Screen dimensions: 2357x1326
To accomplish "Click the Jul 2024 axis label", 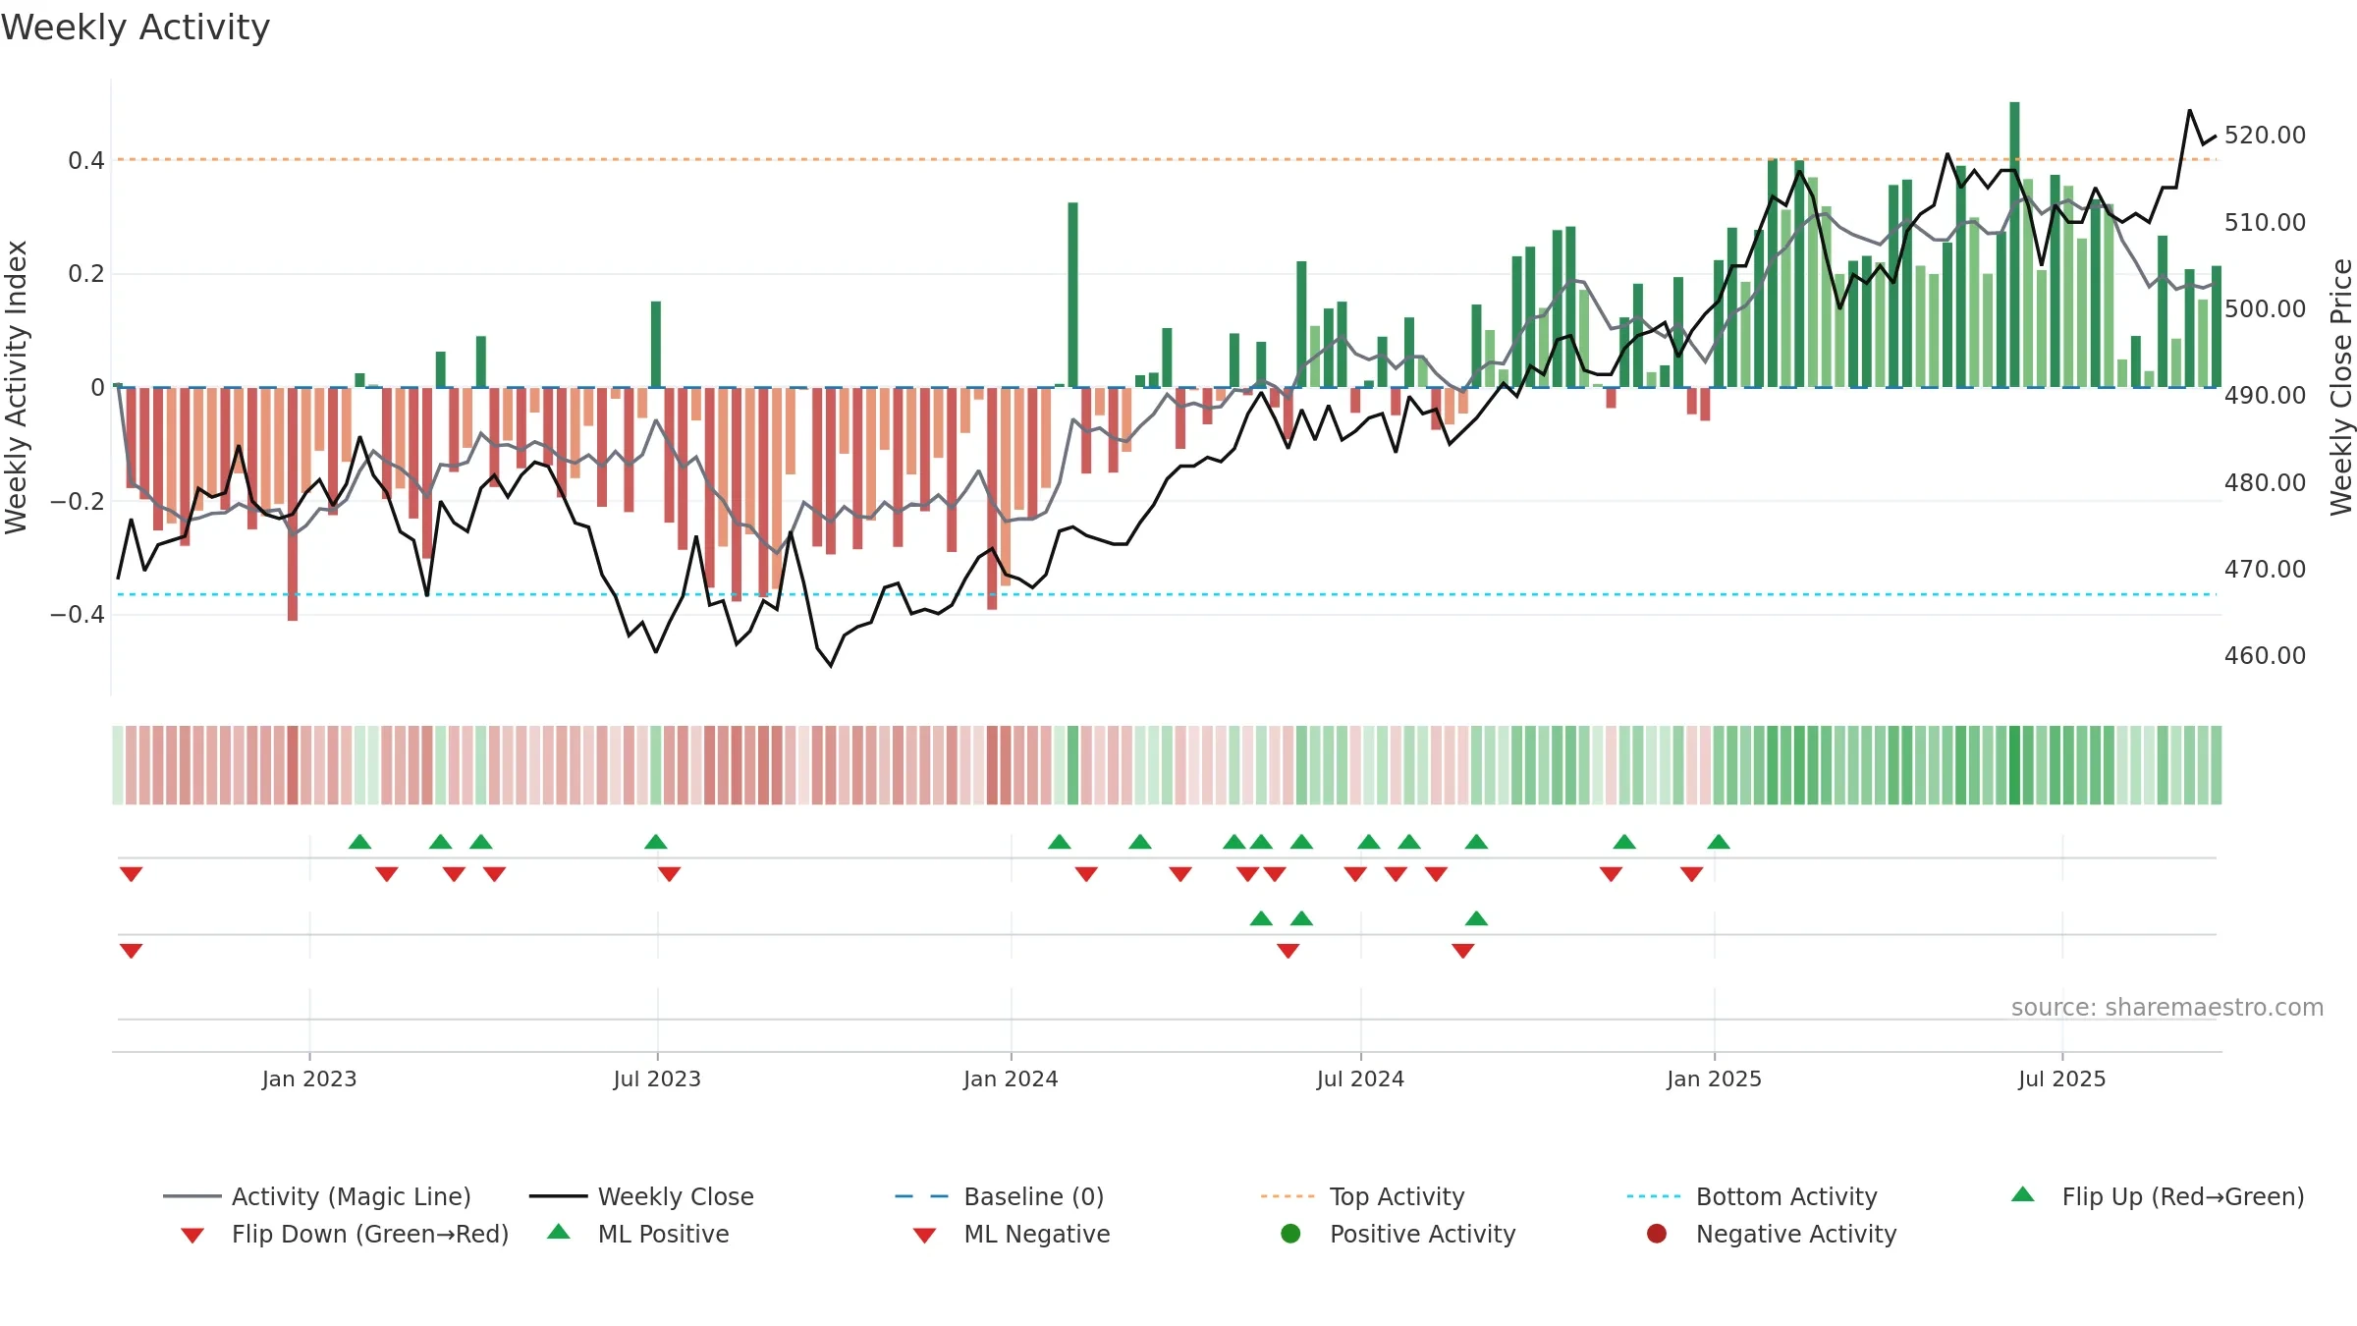I will pos(1360,1078).
